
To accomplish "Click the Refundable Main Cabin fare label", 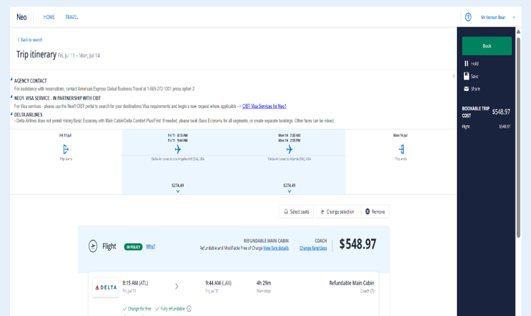I will tap(351, 283).
